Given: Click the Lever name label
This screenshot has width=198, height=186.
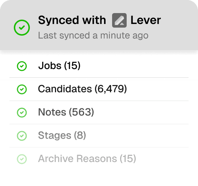Looking at the screenshot, I should [146, 20].
